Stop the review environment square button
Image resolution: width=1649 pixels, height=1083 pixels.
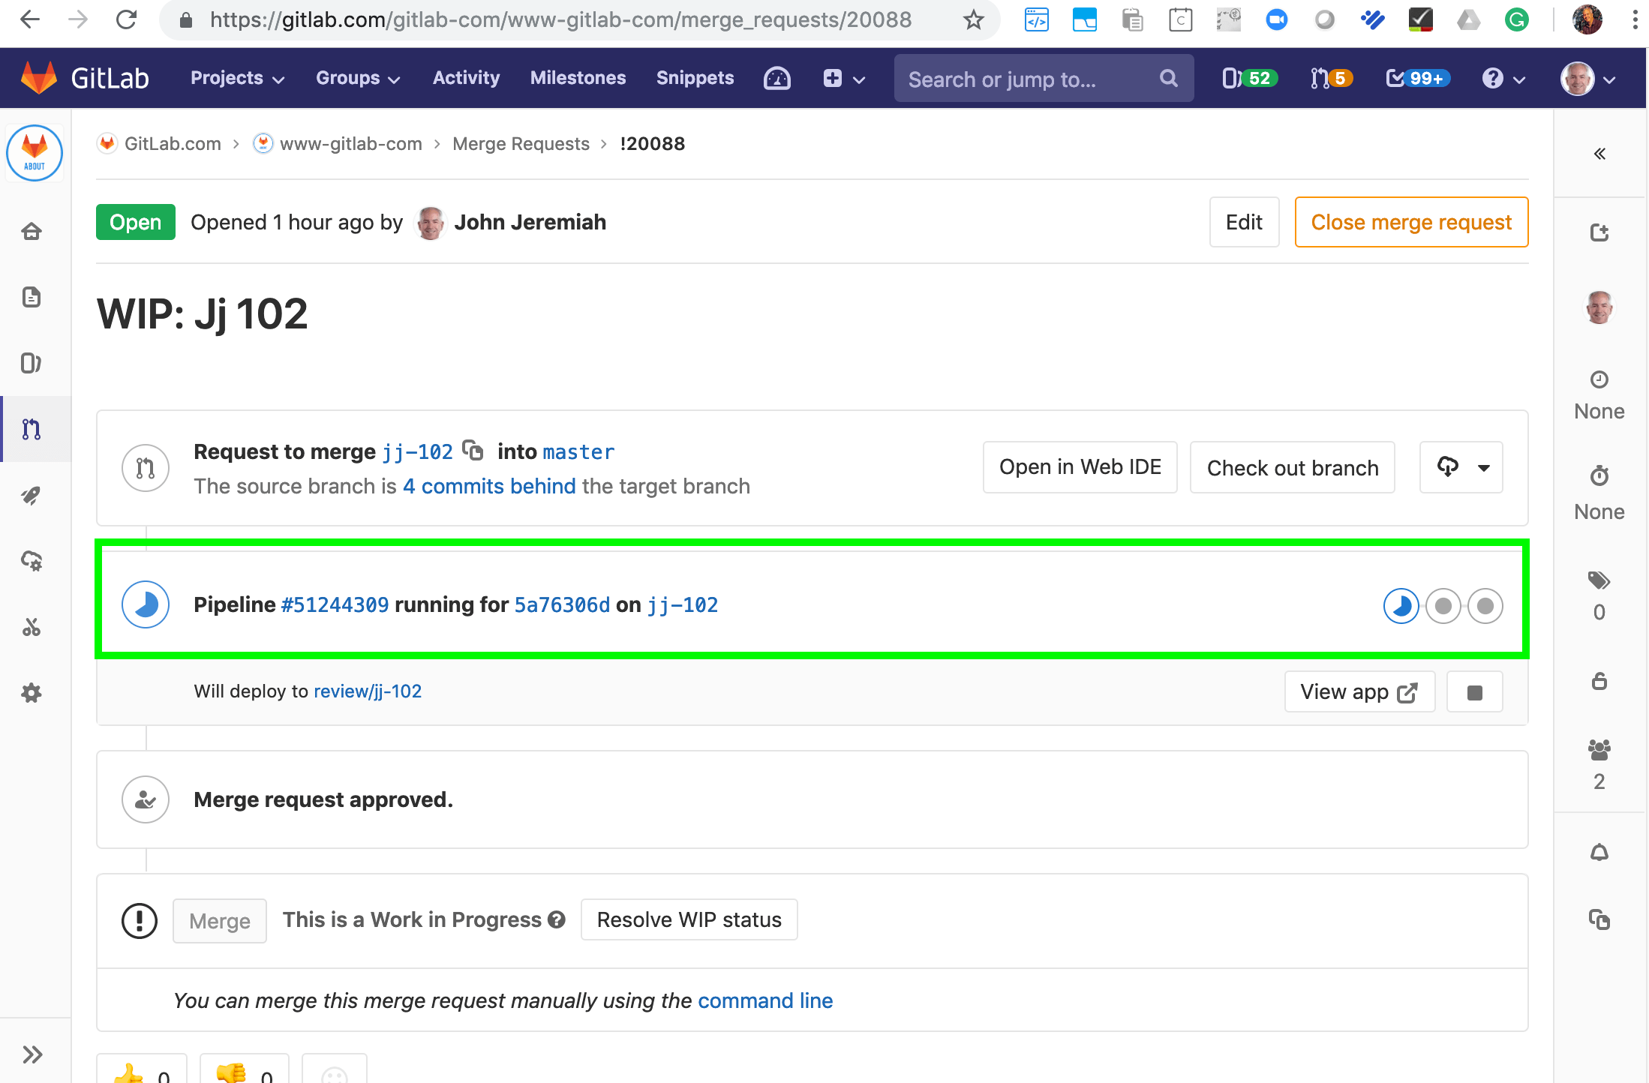1474,691
